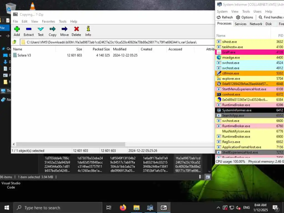Select the Graff.exe process row

tap(250, 52)
